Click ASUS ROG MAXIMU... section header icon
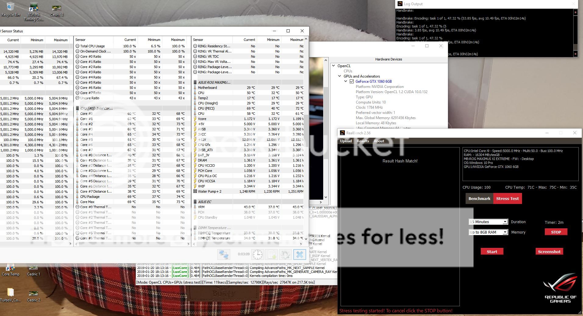 click(195, 82)
